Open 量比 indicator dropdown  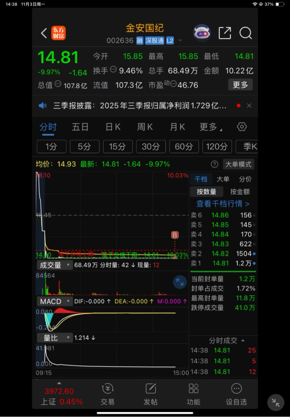coord(54,338)
